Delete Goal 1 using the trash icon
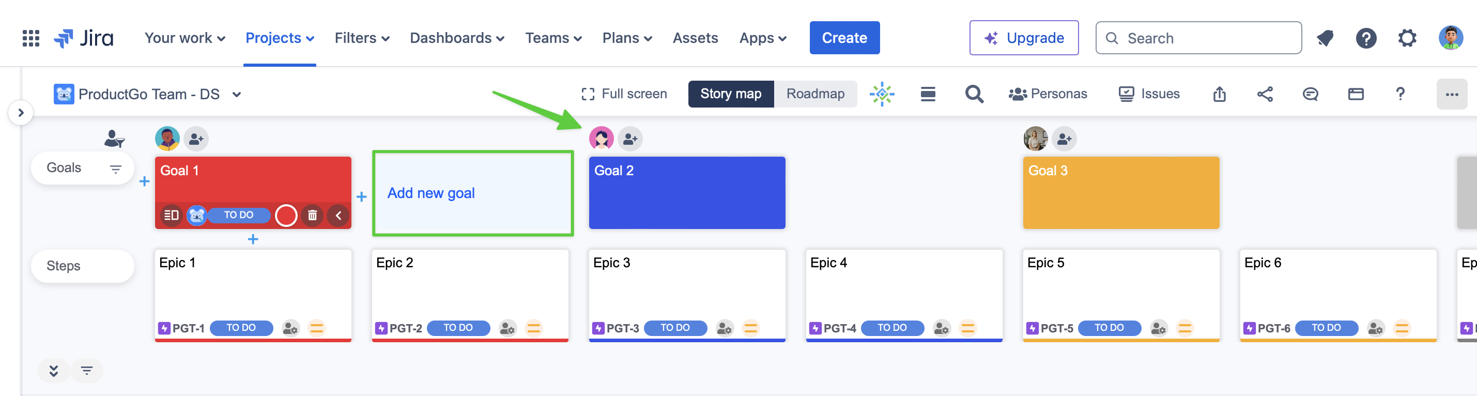 [313, 216]
